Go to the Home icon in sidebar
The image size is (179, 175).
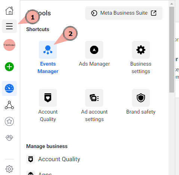9,10
